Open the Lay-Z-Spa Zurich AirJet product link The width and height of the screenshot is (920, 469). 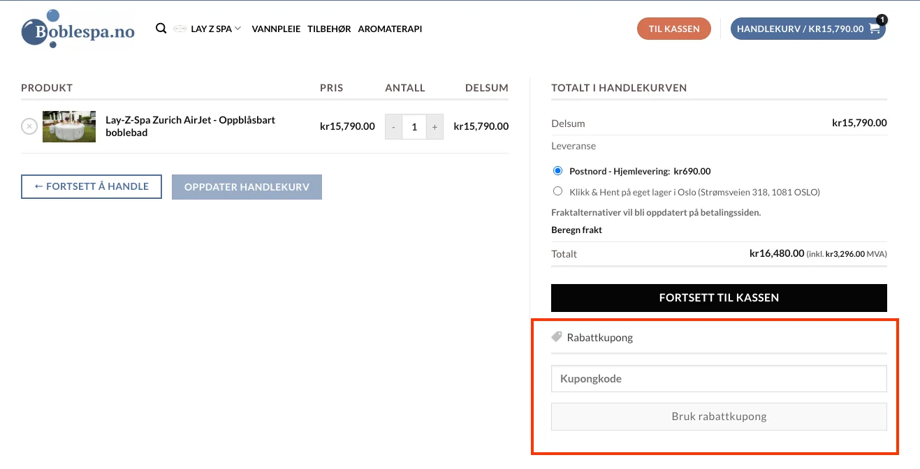click(190, 126)
